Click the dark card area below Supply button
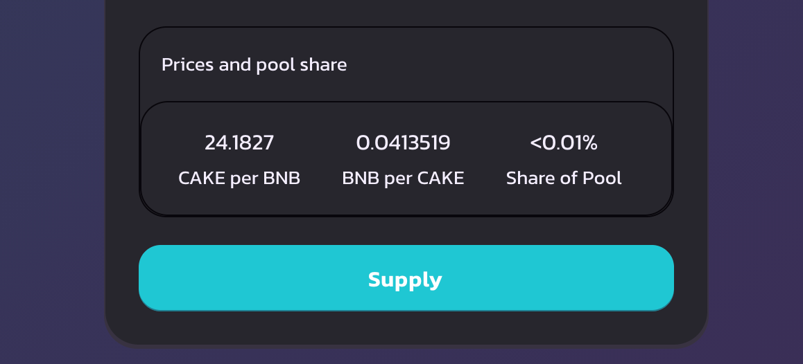 point(406,327)
